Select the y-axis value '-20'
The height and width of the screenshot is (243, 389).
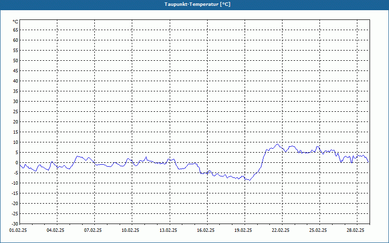click(15, 203)
